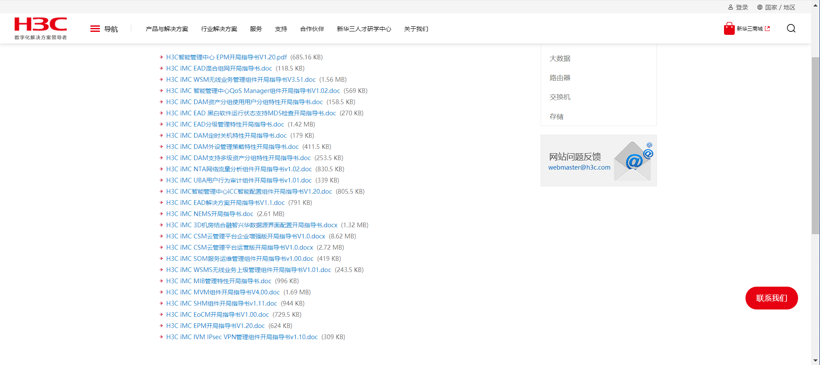
Task: Download H3C iMC MIB管理特性开局指导书.doc
Action: click(x=219, y=281)
